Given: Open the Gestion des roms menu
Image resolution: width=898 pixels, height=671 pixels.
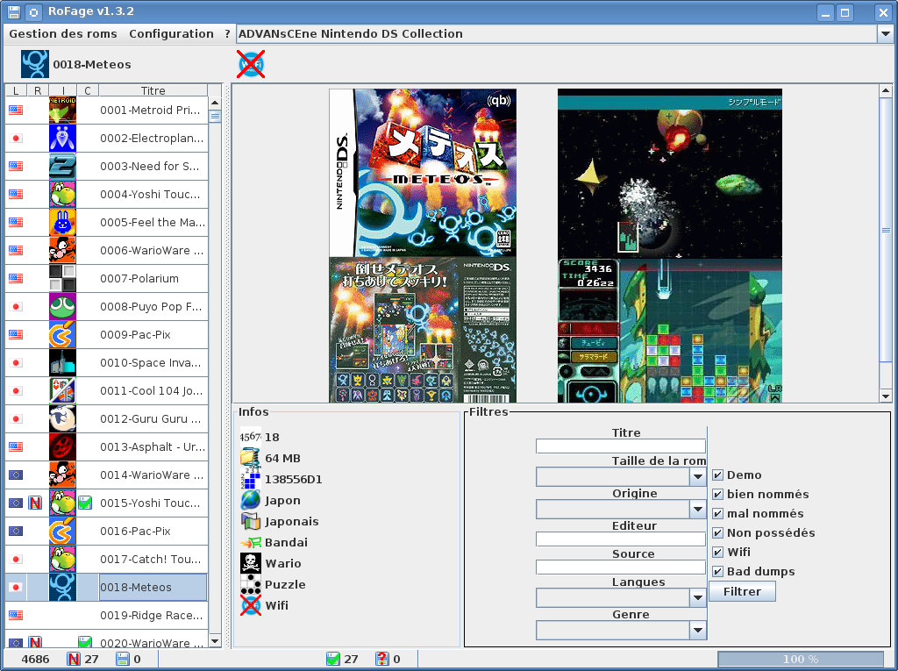Looking at the screenshot, I should click(63, 34).
